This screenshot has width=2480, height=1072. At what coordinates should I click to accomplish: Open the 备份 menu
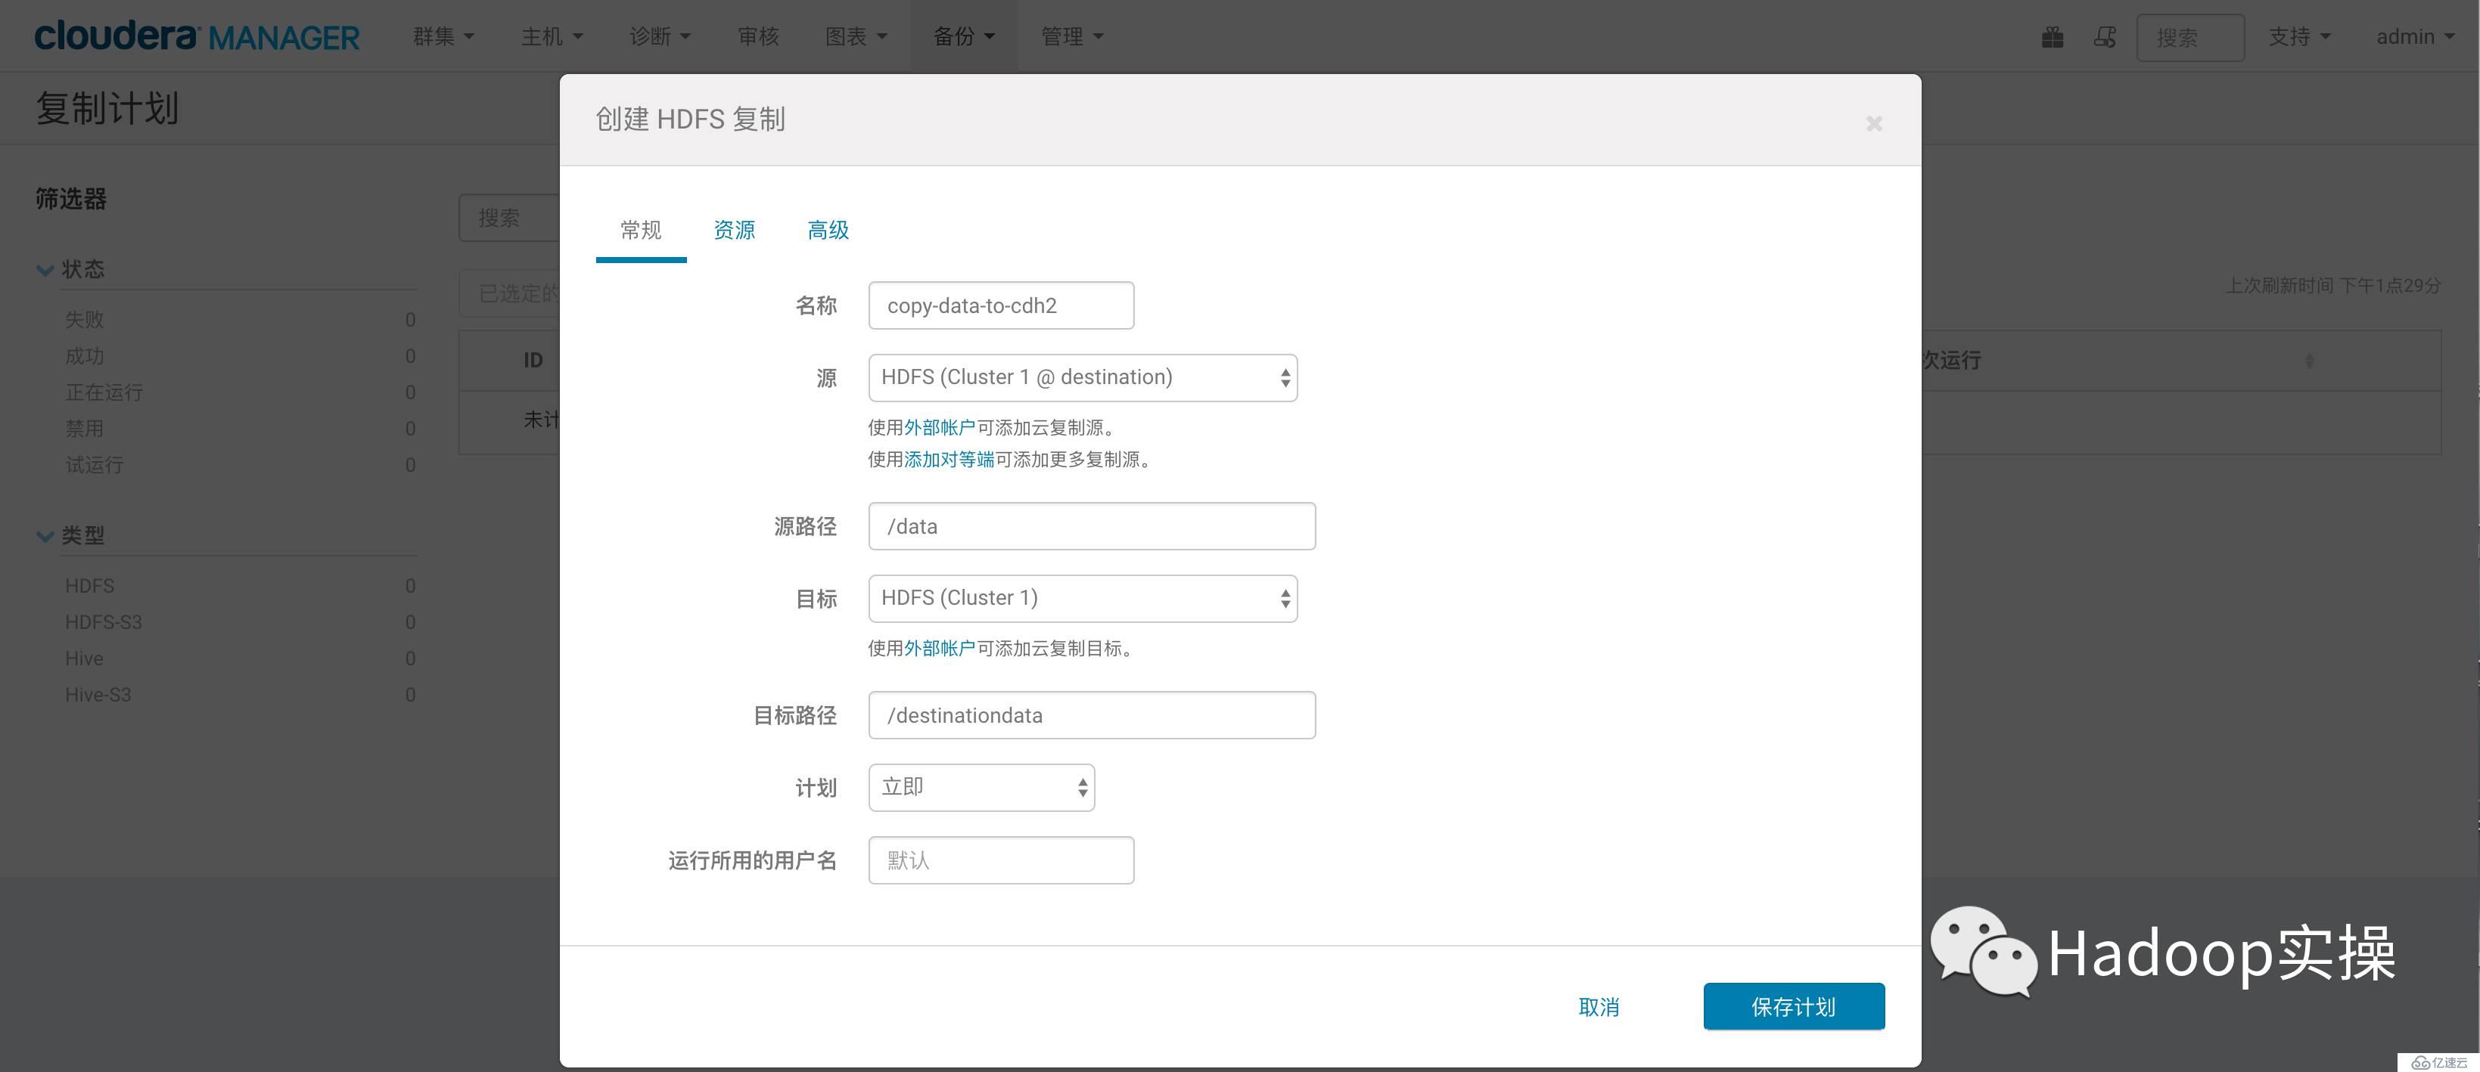point(964,36)
